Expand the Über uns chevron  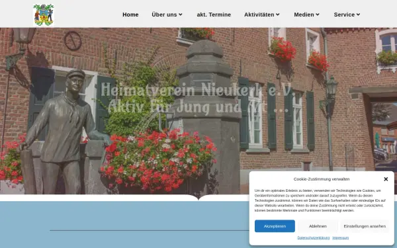tap(181, 15)
